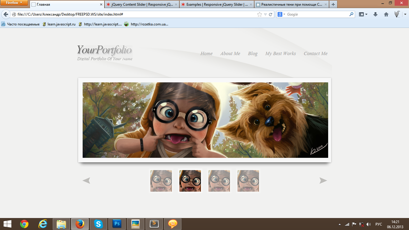Image resolution: width=409 pixels, height=230 pixels.
Task: Switch to the Главная tab
Action: 67,4
